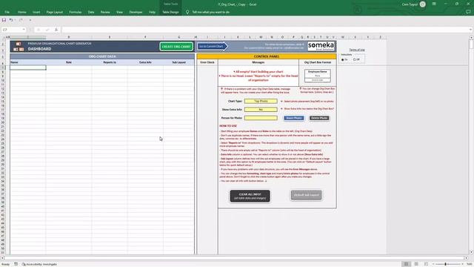Click the CREATE ORG CHART button
Image resolution: width=474 pixels, height=267 pixels.
click(176, 46)
